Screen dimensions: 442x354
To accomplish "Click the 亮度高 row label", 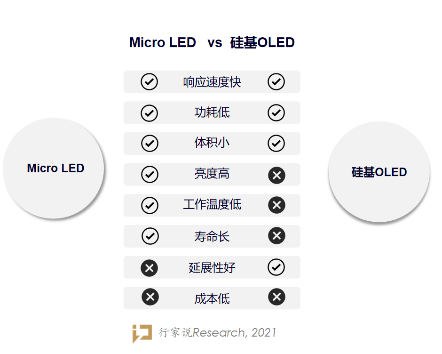I will tap(212, 174).
